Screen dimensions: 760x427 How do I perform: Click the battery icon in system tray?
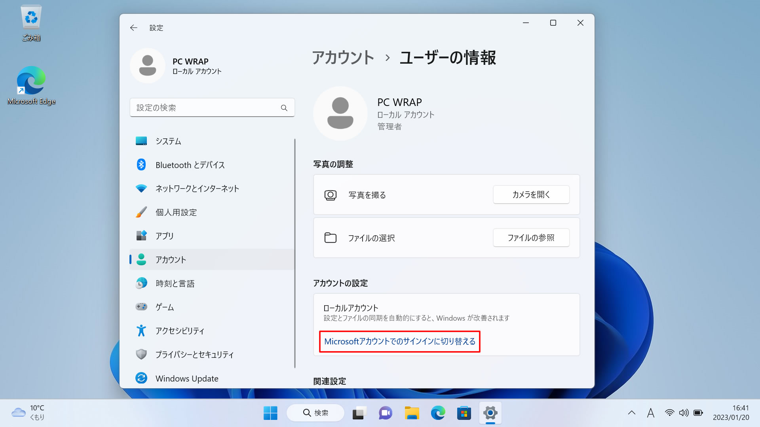[x=698, y=413]
